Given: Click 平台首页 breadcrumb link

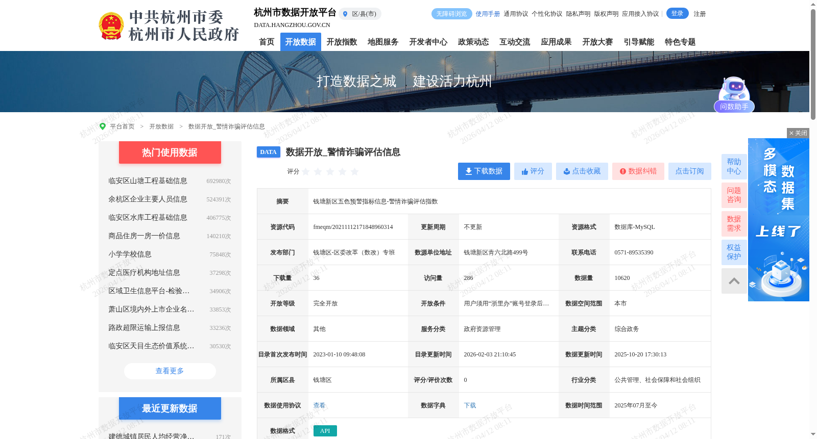Looking at the screenshot, I should coord(122,126).
